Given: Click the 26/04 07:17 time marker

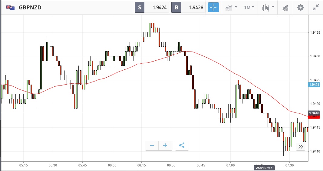Looking at the screenshot, I should point(264,168).
